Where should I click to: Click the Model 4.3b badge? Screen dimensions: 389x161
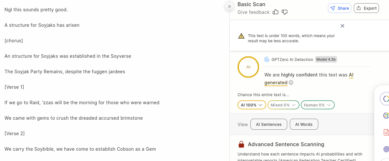coord(326,59)
